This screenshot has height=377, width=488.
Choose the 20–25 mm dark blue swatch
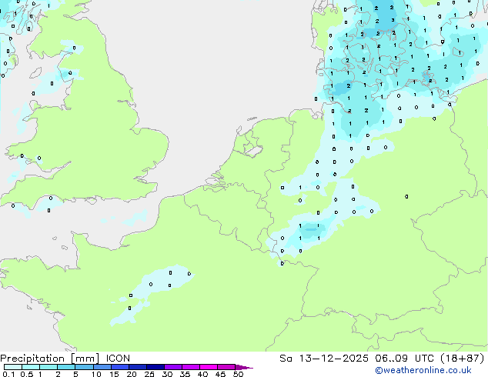tap(138, 367)
